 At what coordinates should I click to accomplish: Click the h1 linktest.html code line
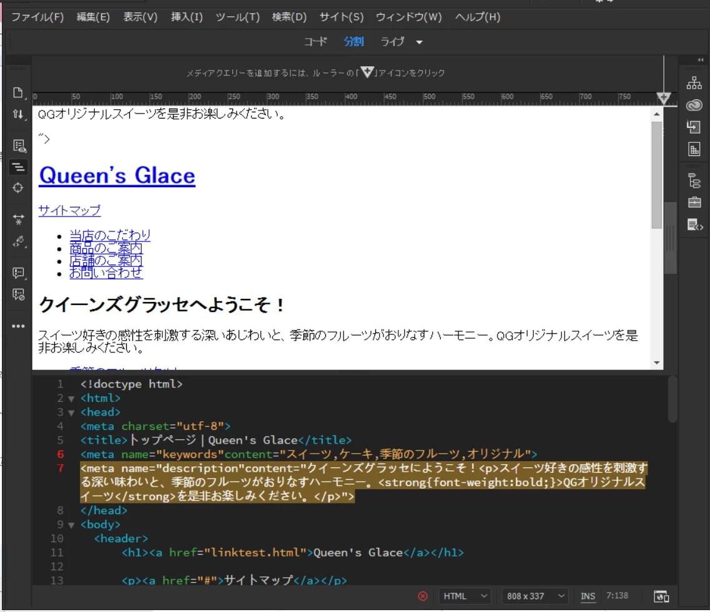click(x=292, y=553)
